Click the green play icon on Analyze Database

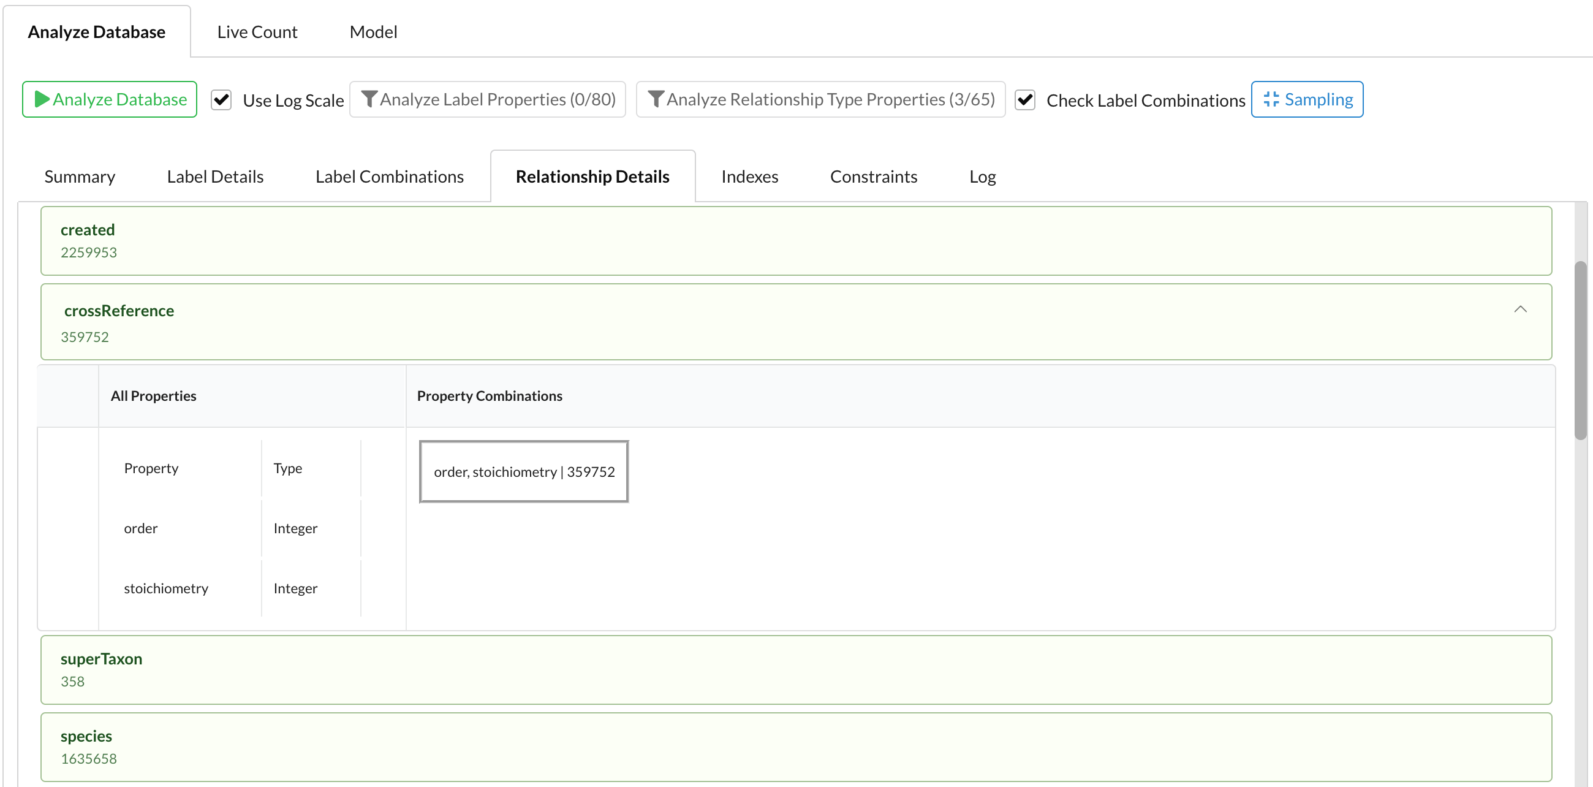tap(42, 99)
